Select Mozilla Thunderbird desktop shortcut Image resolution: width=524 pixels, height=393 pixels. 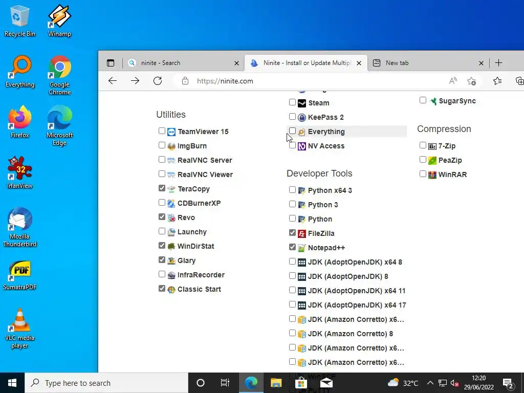[20, 227]
